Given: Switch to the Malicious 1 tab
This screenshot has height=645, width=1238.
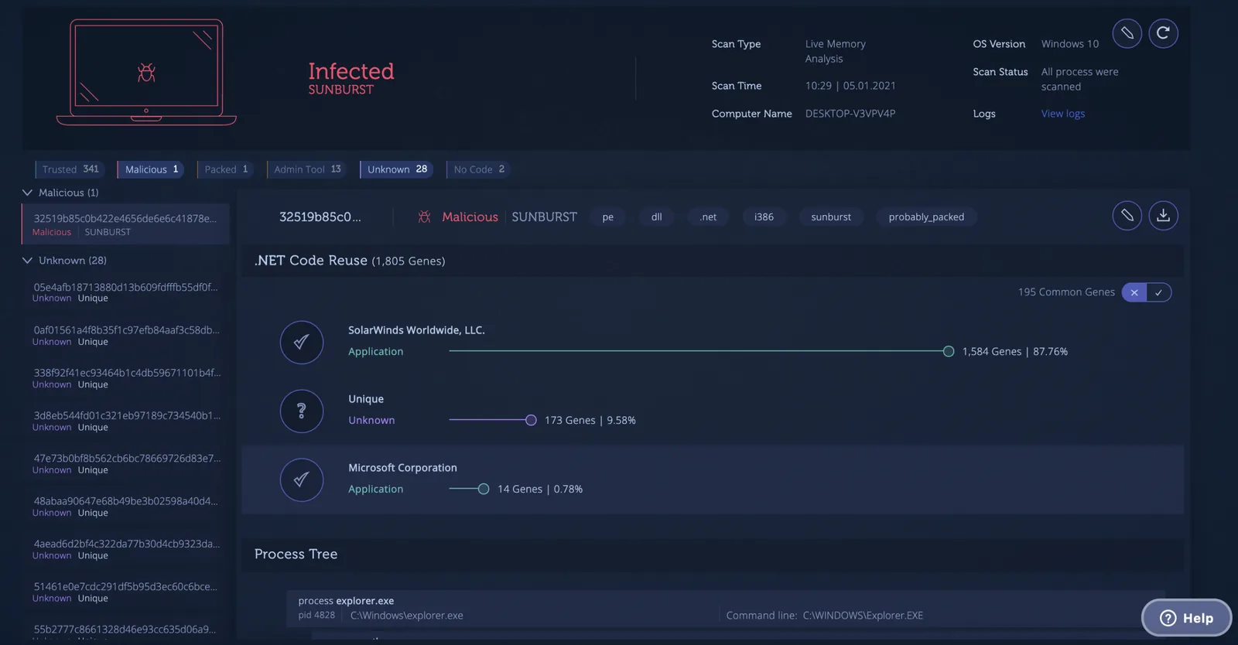Looking at the screenshot, I should point(151,169).
